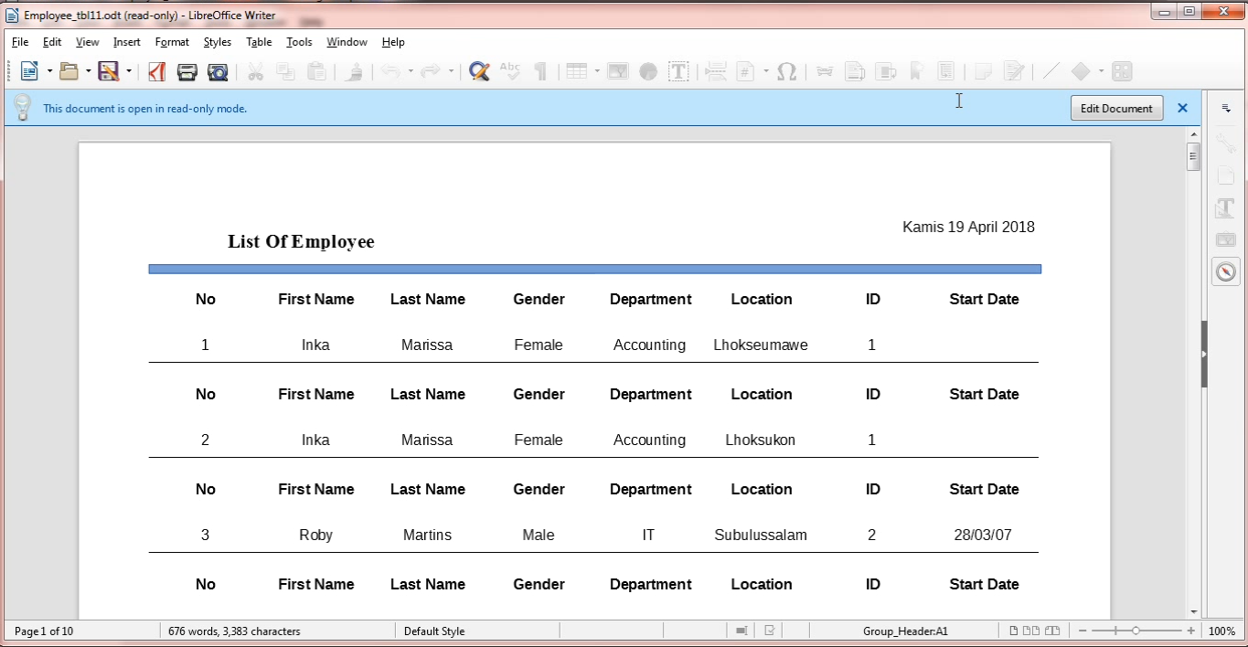The width and height of the screenshot is (1248, 647).
Task: Click the Export as PDF icon
Action: point(157,71)
